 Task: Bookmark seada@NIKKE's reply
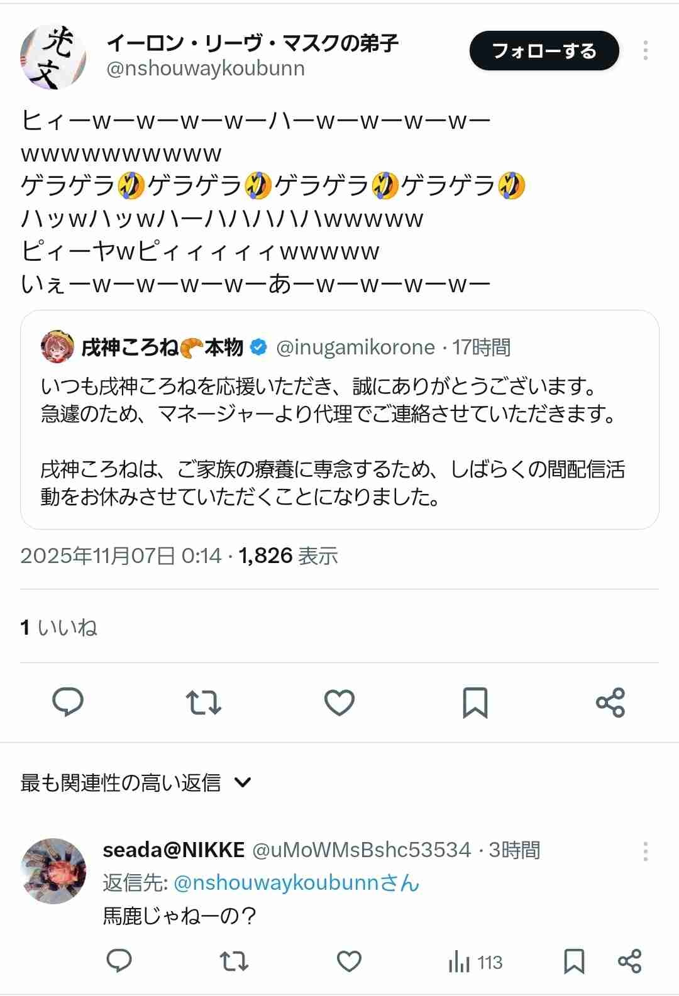pyautogui.click(x=574, y=961)
